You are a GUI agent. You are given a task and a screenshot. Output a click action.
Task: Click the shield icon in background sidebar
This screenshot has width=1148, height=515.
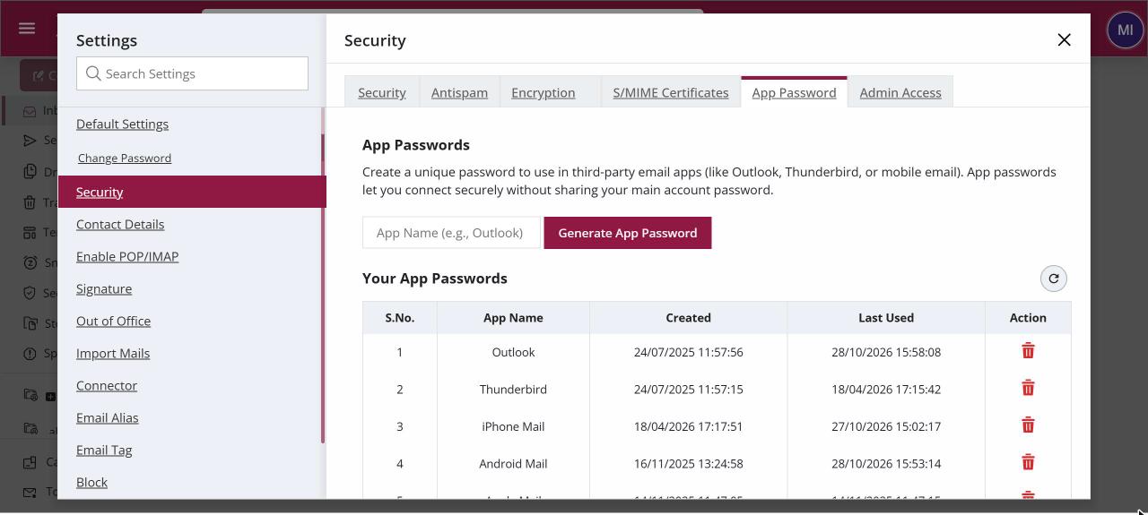click(x=30, y=293)
